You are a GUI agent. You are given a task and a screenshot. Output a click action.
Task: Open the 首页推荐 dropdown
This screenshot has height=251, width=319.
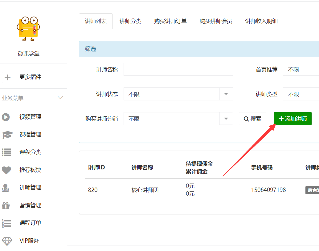pyautogui.click(x=301, y=69)
